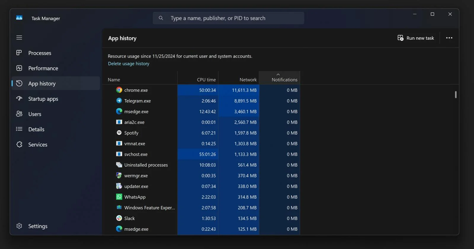Click the Settings gear icon
Viewport: 474px width, 249px height.
[19, 226]
